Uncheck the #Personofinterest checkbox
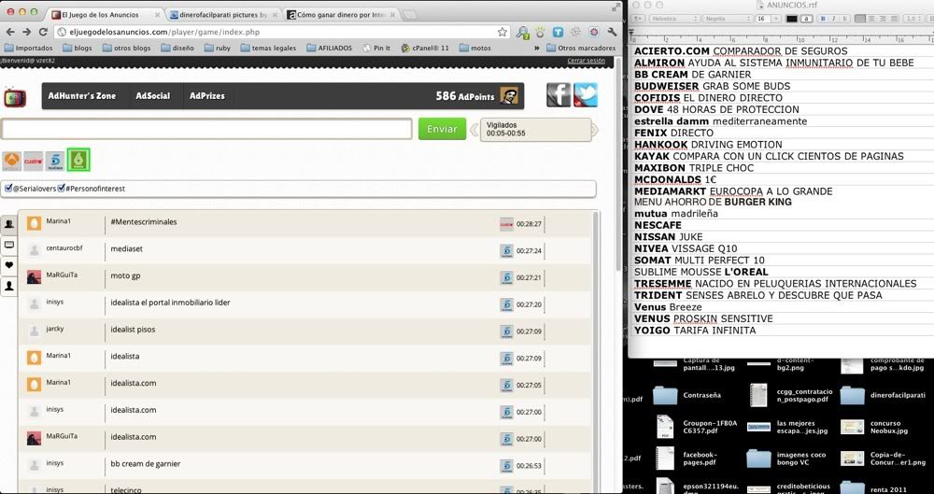Image resolution: width=934 pixels, height=494 pixels. coord(62,189)
